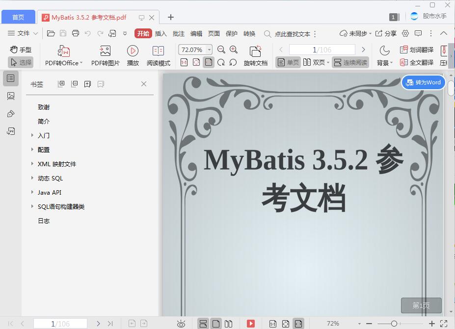Toggle continuous scroll icon in status bar
Viewport: 455px width, 329px height.
(203, 324)
